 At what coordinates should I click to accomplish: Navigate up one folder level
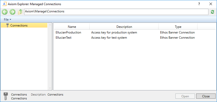tap(20, 12)
